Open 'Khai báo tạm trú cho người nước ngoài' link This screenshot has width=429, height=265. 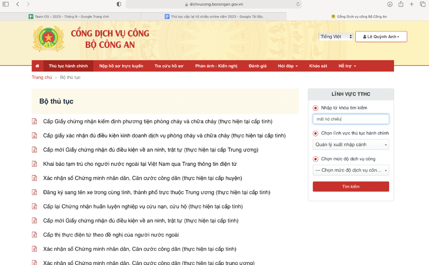[x=140, y=164]
